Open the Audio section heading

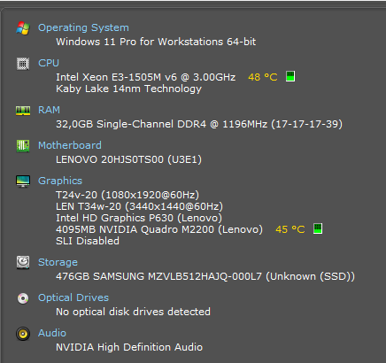click(x=52, y=333)
